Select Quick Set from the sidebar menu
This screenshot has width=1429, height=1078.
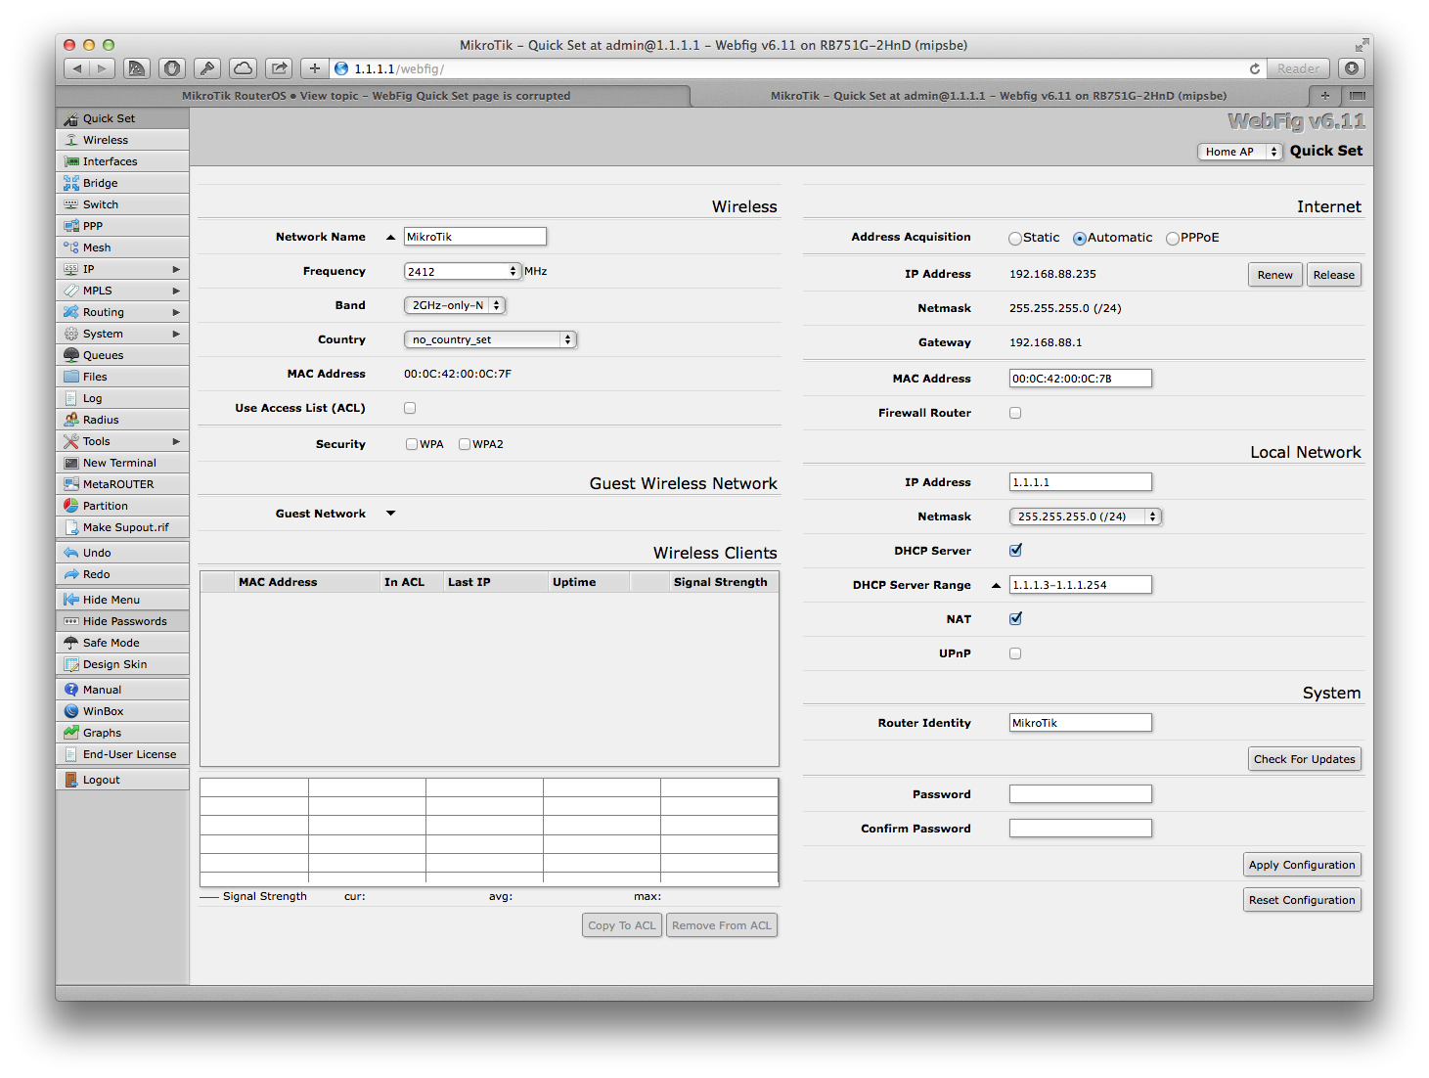coord(109,117)
